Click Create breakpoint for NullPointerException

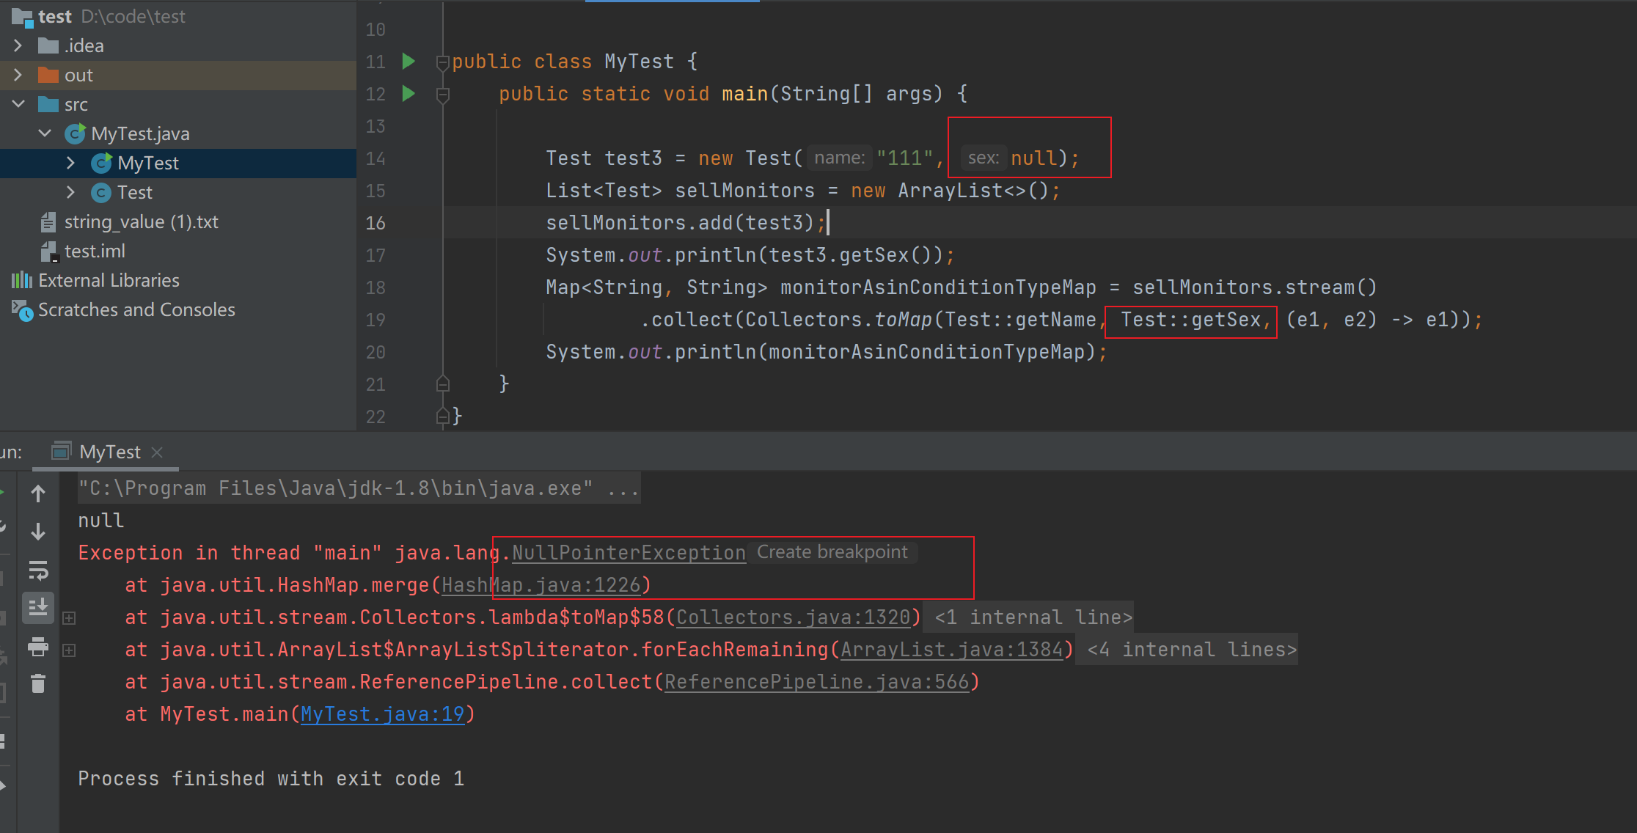coord(832,552)
